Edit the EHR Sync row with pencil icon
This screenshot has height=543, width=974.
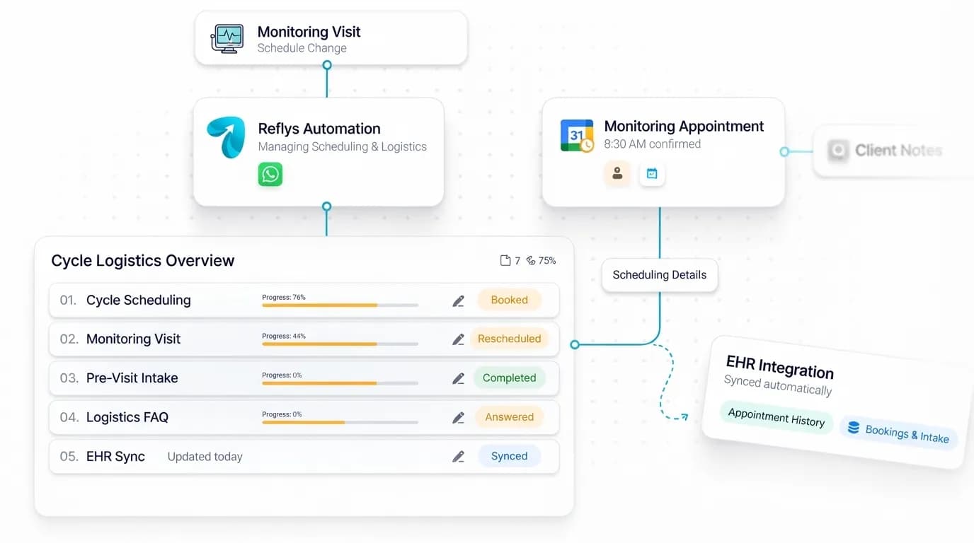pos(459,457)
